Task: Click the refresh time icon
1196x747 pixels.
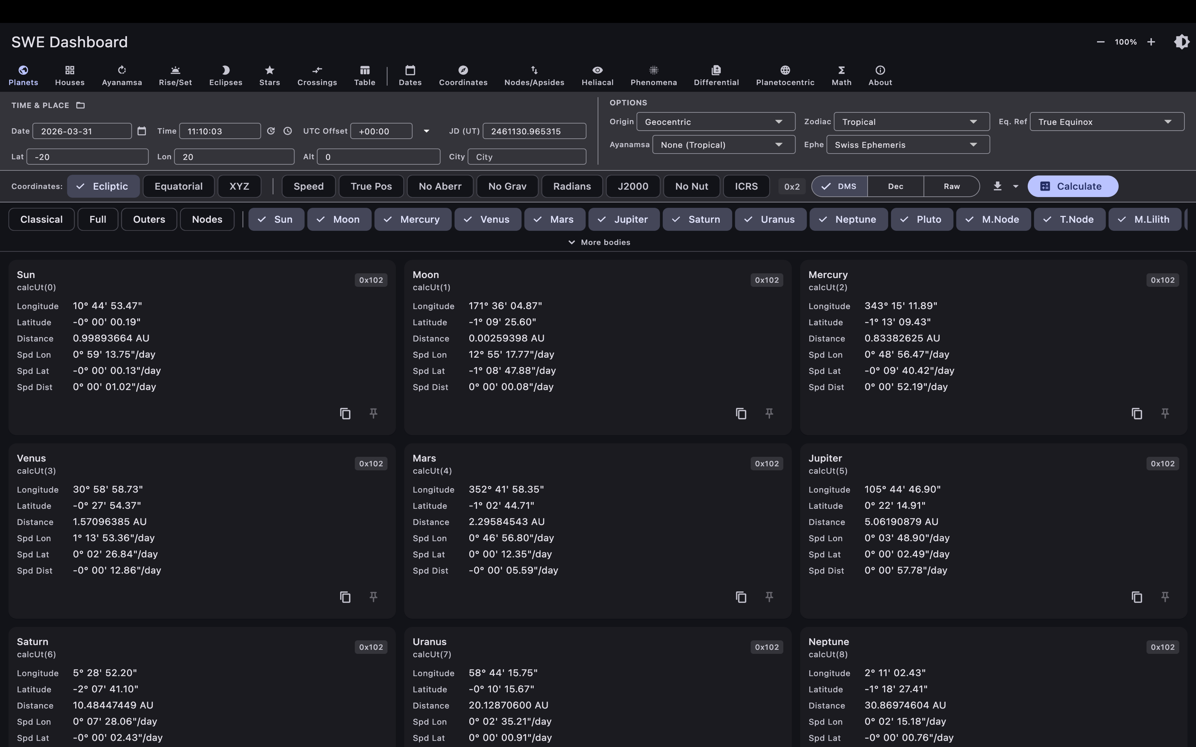Action: click(271, 131)
